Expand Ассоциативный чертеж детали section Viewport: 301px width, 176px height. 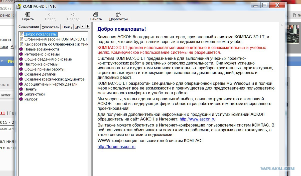(51, 84)
